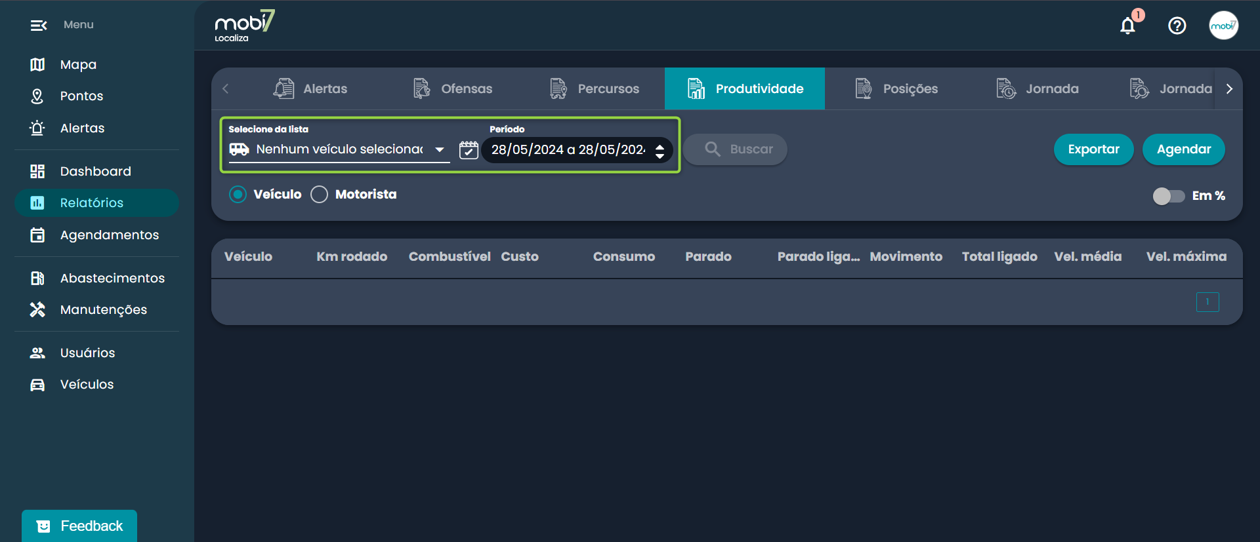This screenshot has height=542, width=1260.
Task: Click the Exportar button
Action: [1093, 149]
